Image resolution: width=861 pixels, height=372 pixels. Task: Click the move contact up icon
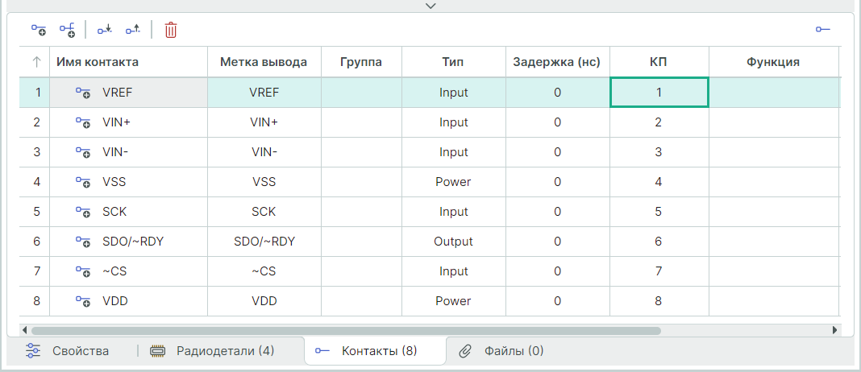[x=133, y=31]
